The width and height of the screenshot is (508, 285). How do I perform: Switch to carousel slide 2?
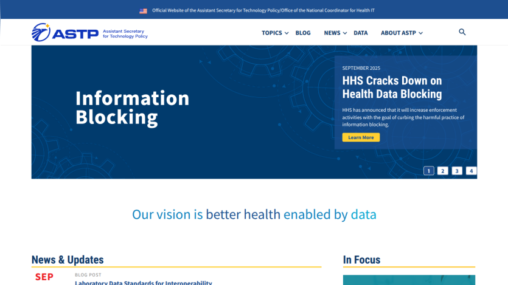(x=442, y=171)
